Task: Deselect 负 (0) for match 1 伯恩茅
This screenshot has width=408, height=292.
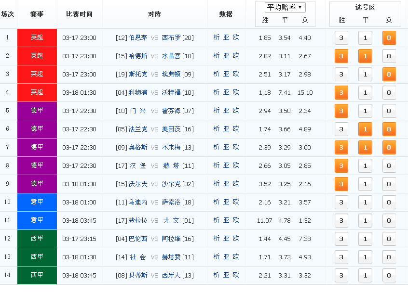Action: tap(389, 38)
